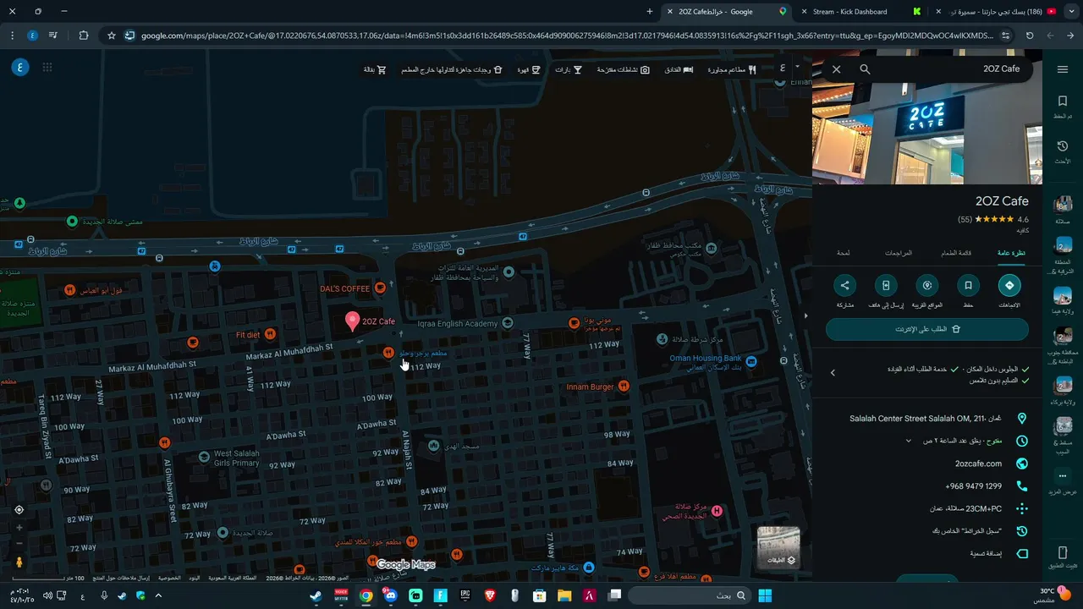
Task: Reload the page
Action: point(1030,36)
